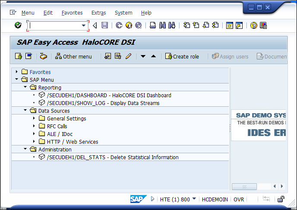Open the command field history dropdown
This screenshot has height=210, width=297.
point(84,25)
